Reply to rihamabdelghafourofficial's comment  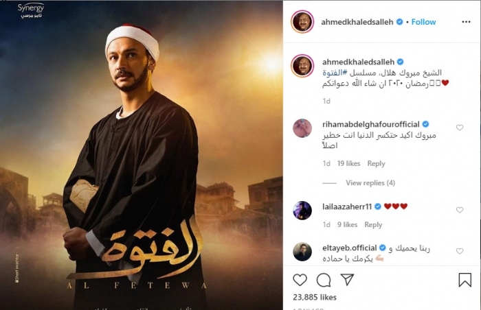376,164
